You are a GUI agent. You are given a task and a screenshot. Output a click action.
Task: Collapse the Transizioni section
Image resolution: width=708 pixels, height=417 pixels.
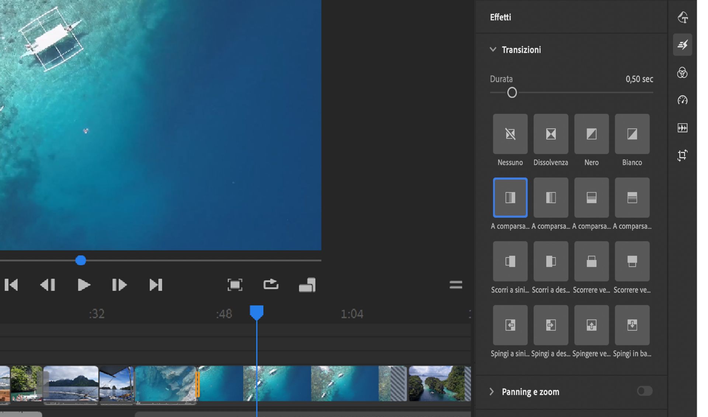pyautogui.click(x=493, y=49)
